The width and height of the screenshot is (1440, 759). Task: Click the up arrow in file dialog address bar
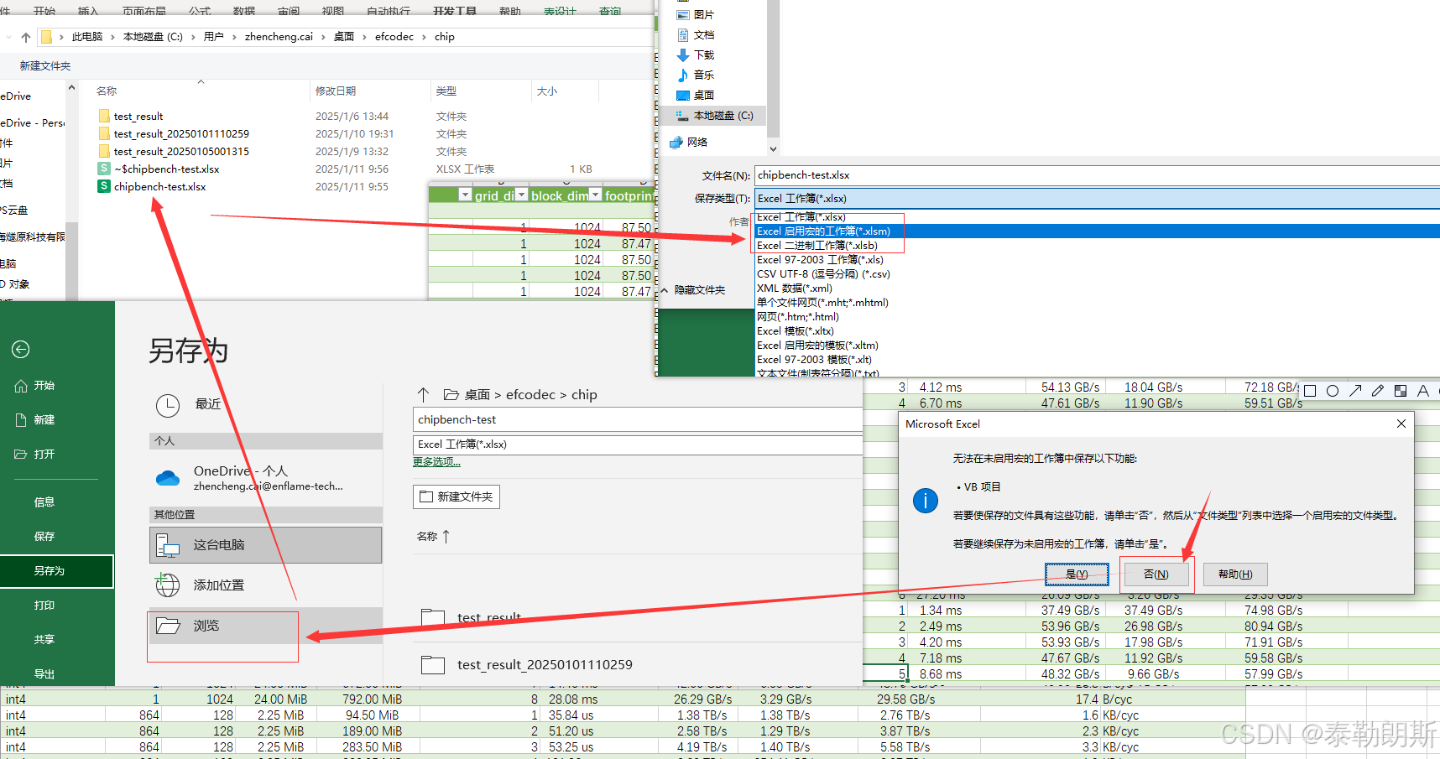(26, 37)
